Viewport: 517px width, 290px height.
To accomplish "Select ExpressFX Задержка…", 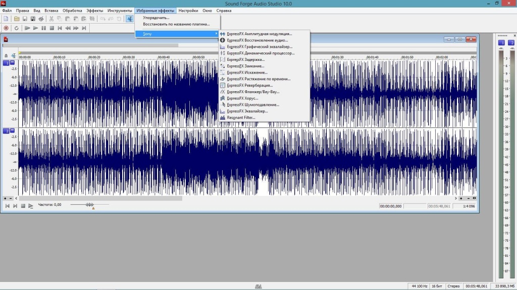I will (x=264, y=59).
